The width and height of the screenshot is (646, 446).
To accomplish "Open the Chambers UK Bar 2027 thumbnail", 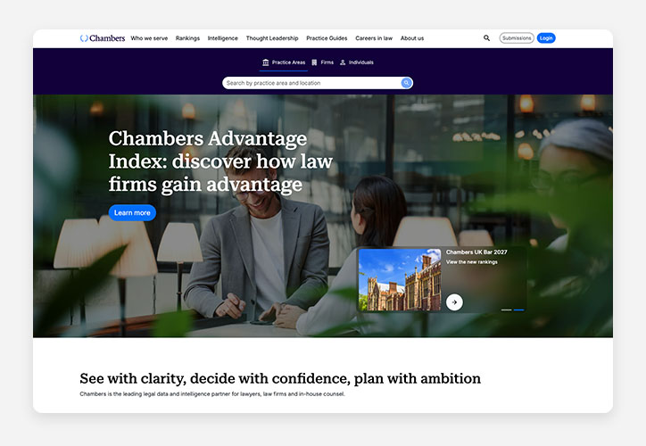I will [400, 279].
